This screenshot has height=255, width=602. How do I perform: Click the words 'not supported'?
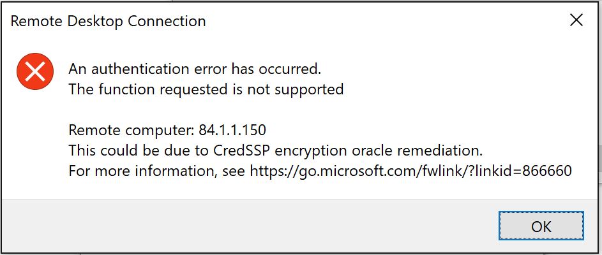295,90
